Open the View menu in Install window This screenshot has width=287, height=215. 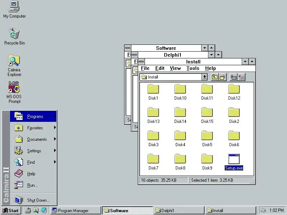[x=175, y=68]
